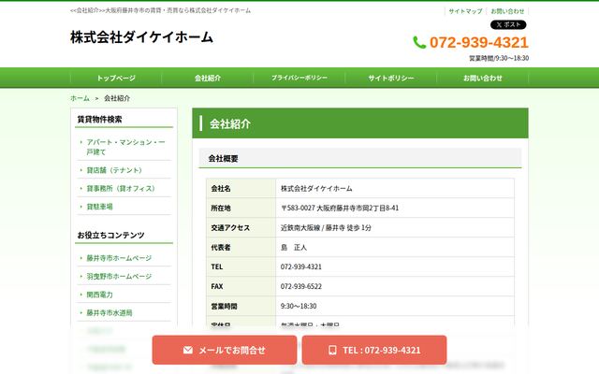This screenshot has width=599, height=374.
Task: Click the サイトマップ link at the top
Action: click(x=465, y=11)
